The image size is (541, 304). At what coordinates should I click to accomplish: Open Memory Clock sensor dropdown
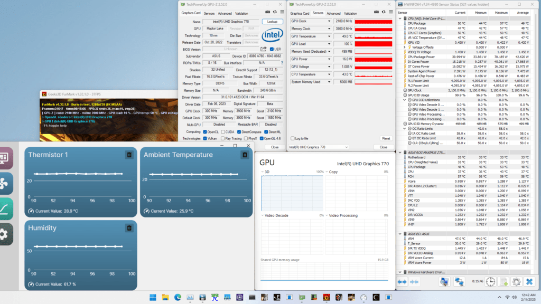click(329, 28)
